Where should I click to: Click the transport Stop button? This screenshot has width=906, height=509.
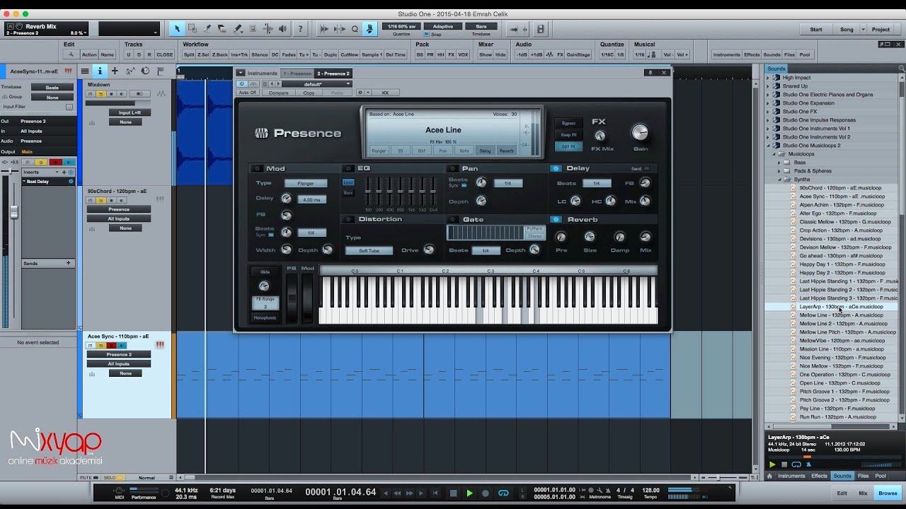pos(453,493)
